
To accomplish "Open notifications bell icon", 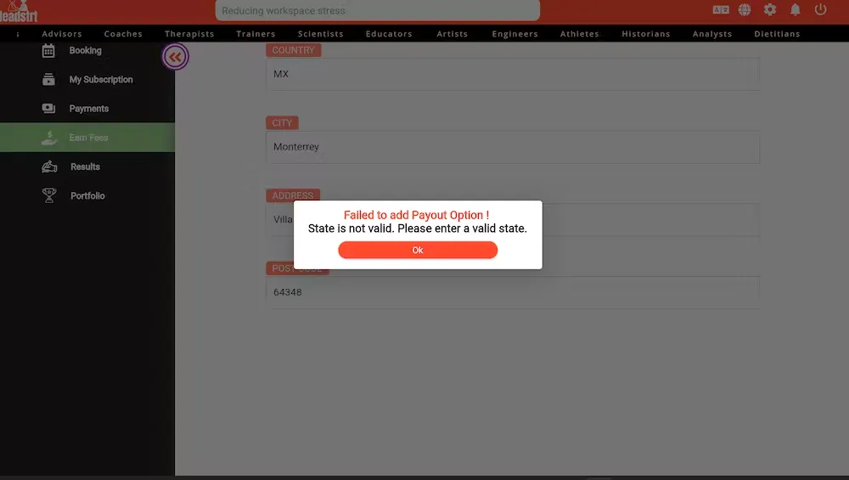I will (795, 9).
